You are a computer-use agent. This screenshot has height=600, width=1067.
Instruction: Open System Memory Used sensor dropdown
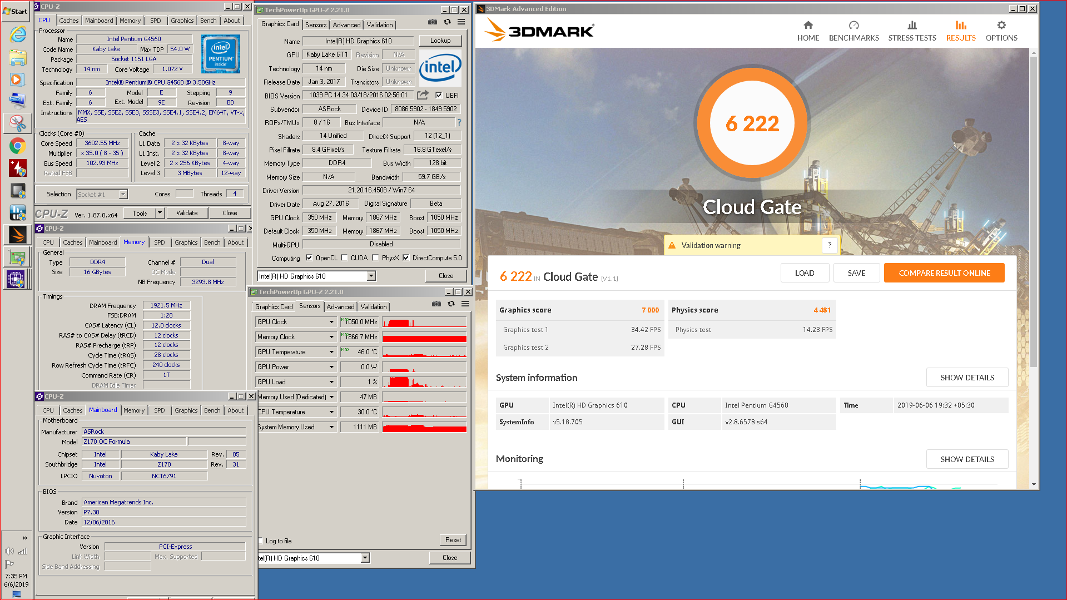coord(331,427)
